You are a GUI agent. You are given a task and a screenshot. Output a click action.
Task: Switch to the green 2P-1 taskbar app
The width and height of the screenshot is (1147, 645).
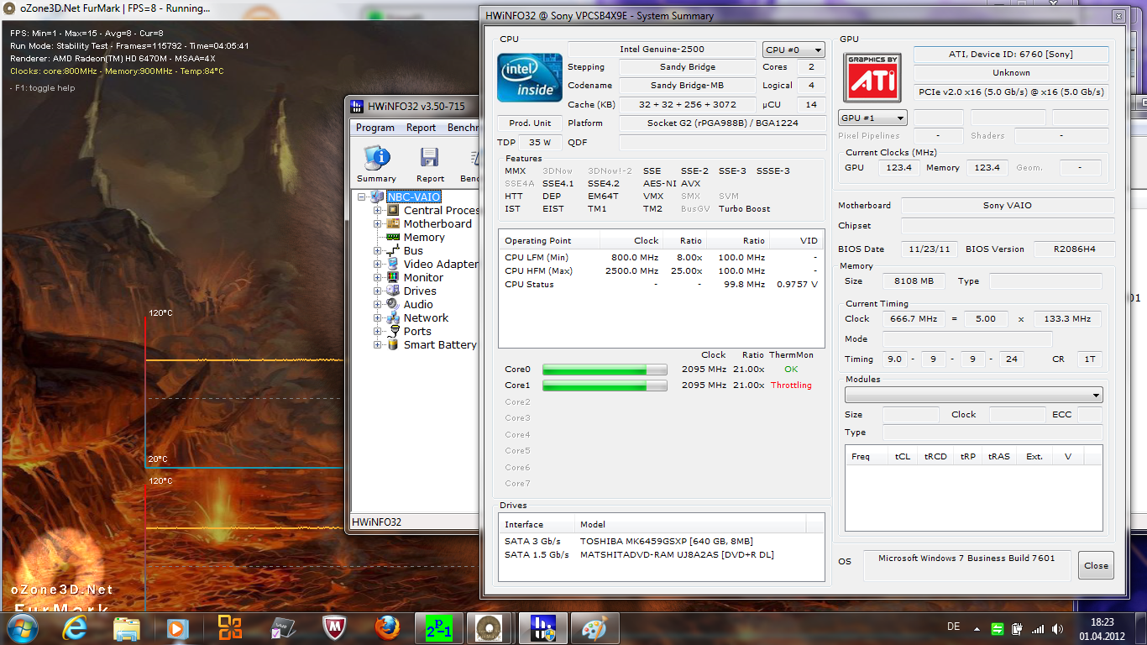pyautogui.click(x=439, y=627)
